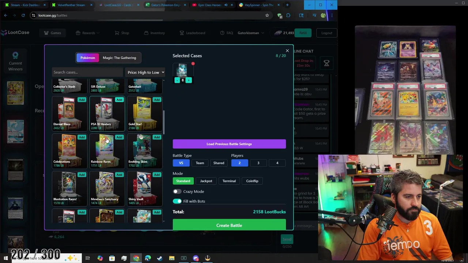Increase selected case quantity with plus
The height and width of the screenshot is (263, 468).
coord(189,80)
